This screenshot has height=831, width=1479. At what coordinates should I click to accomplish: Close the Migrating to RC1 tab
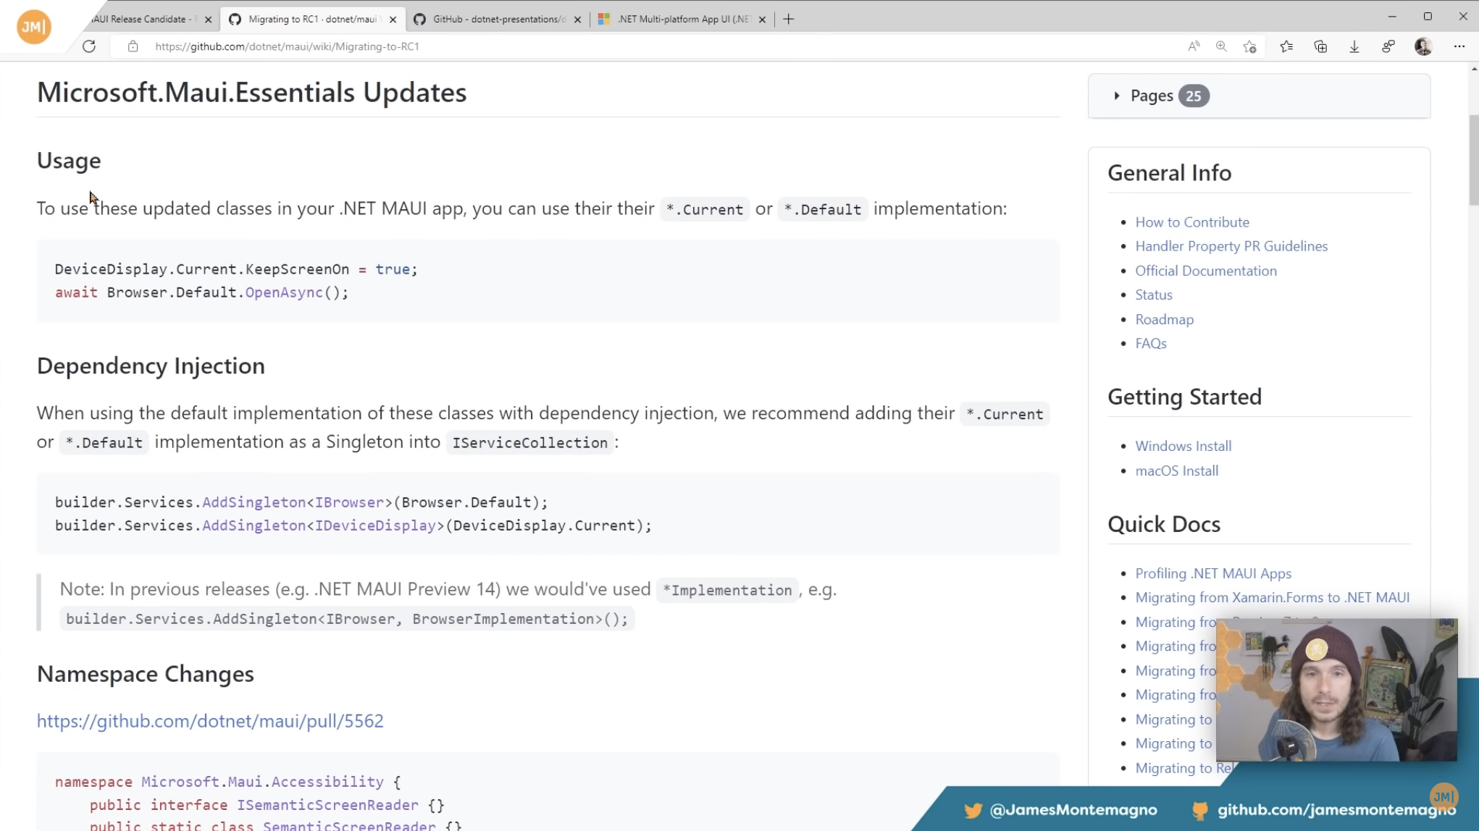(393, 20)
